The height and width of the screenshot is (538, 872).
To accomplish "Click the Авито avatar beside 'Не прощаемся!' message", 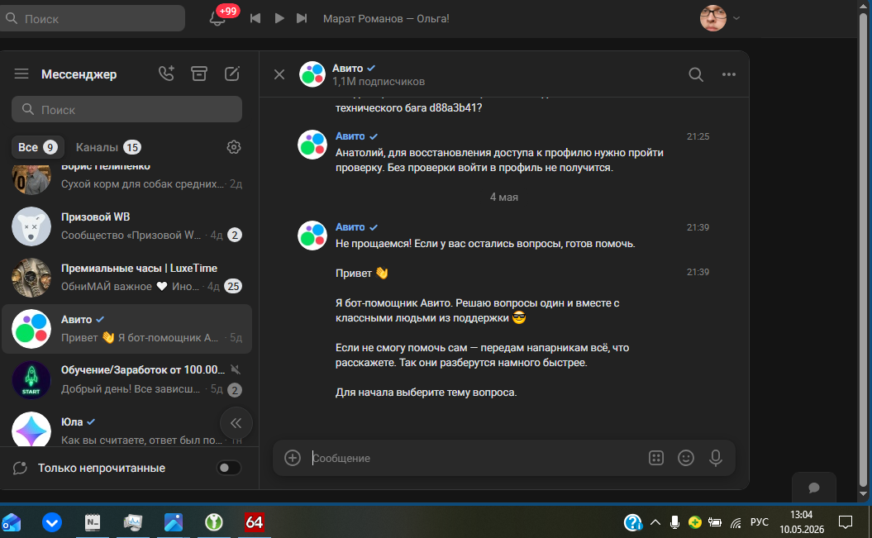I will click(312, 236).
